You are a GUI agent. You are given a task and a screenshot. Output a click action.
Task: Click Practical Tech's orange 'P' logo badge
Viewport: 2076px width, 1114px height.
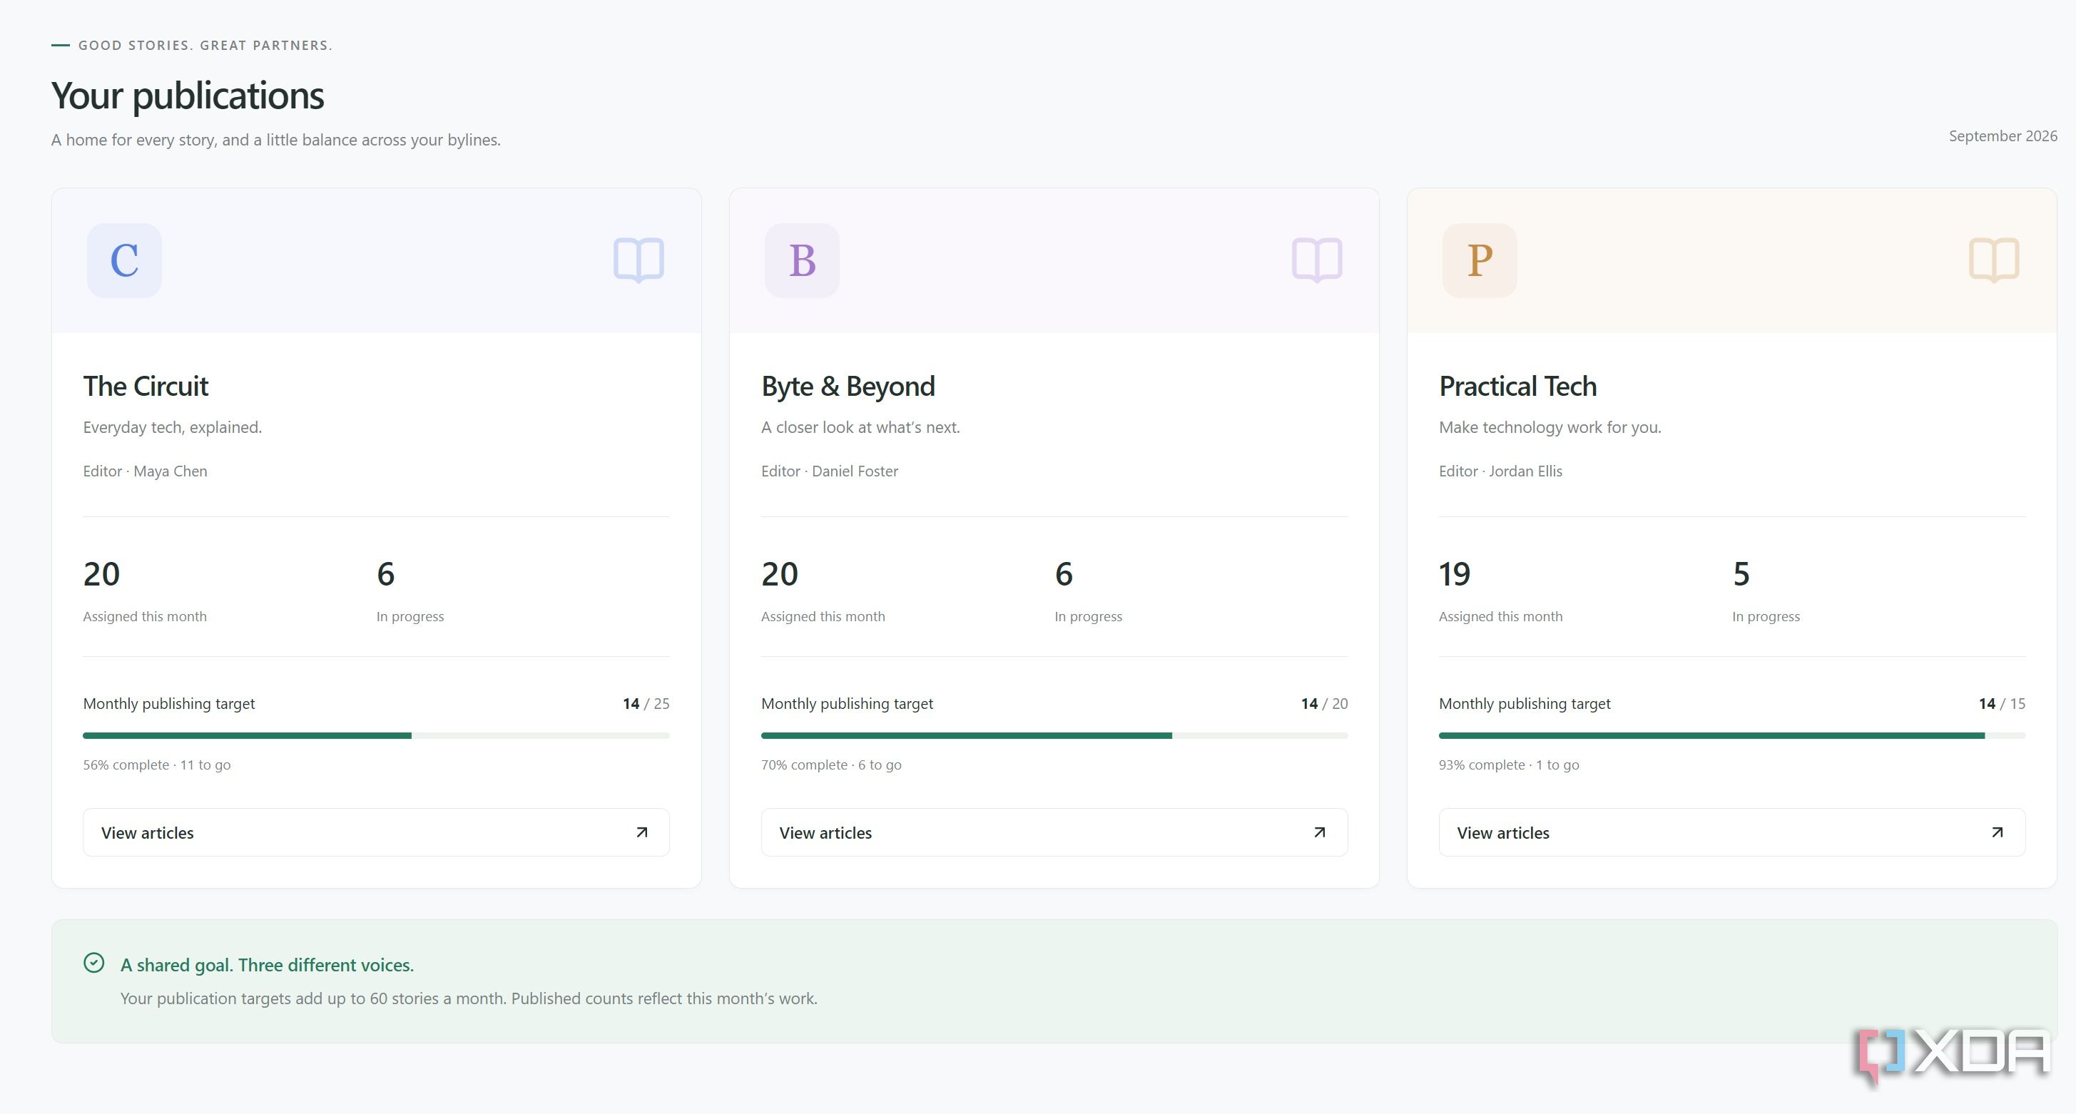[1480, 260]
